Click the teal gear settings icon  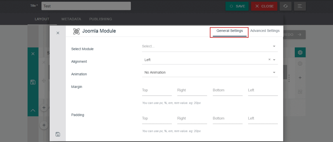(300, 53)
